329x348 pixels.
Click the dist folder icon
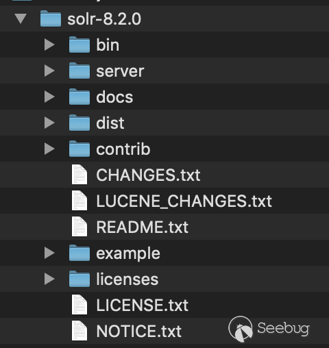(x=80, y=123)
